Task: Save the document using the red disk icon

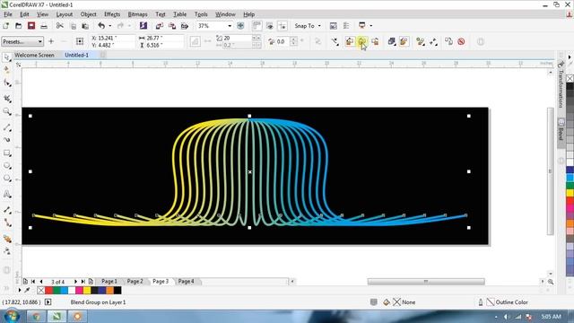Action: tap(31, 26)
